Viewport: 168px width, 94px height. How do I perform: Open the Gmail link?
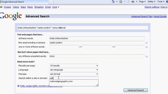pos(48,7)
